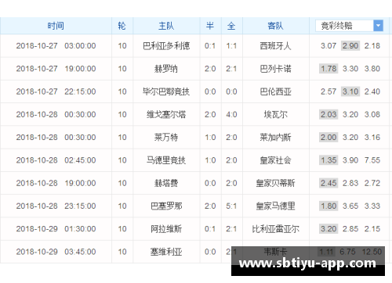Click odds value 3.08
392x283 pixels.
(372, 114)
